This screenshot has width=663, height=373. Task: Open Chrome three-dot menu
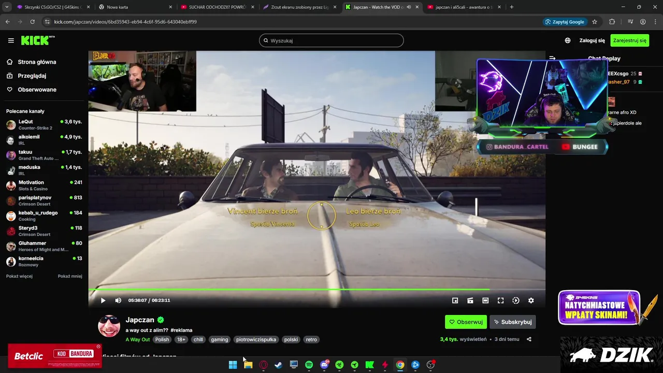tap(656, 22)
